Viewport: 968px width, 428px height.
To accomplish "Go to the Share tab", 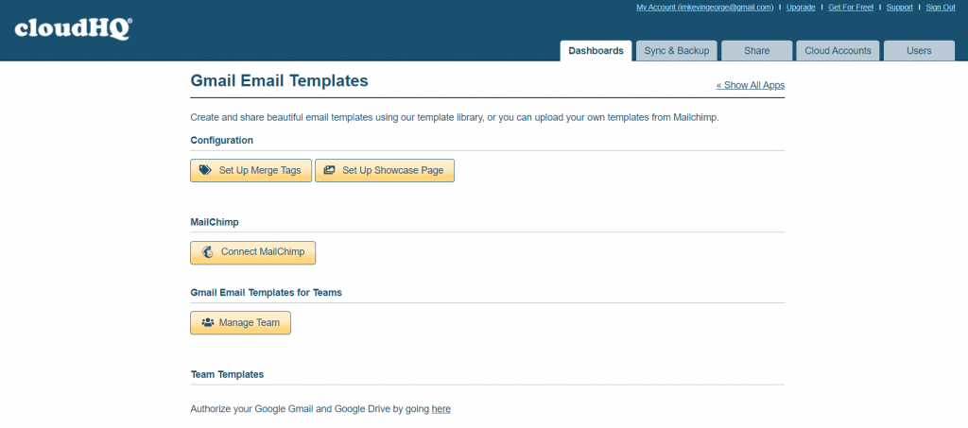I will click(x=756, y=51).
